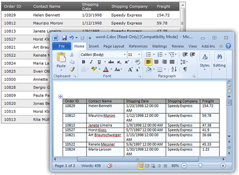
Task: Select Print Layout view button
Action: click(141, 166)
